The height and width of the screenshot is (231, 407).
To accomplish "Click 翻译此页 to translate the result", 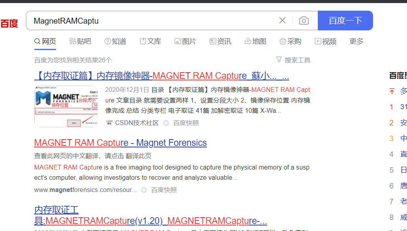I will tap(138, 156).
